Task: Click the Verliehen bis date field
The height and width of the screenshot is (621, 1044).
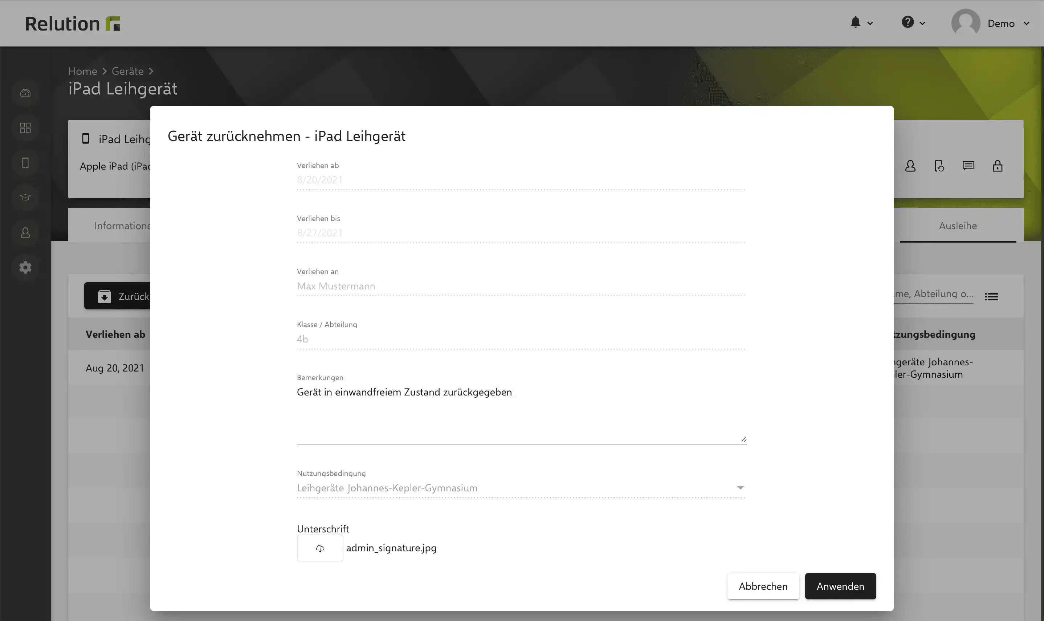Action: (521, 233)
